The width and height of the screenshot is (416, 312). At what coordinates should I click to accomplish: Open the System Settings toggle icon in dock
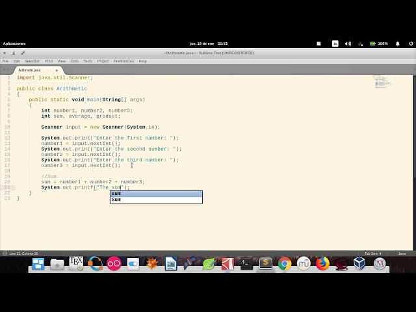133,264
